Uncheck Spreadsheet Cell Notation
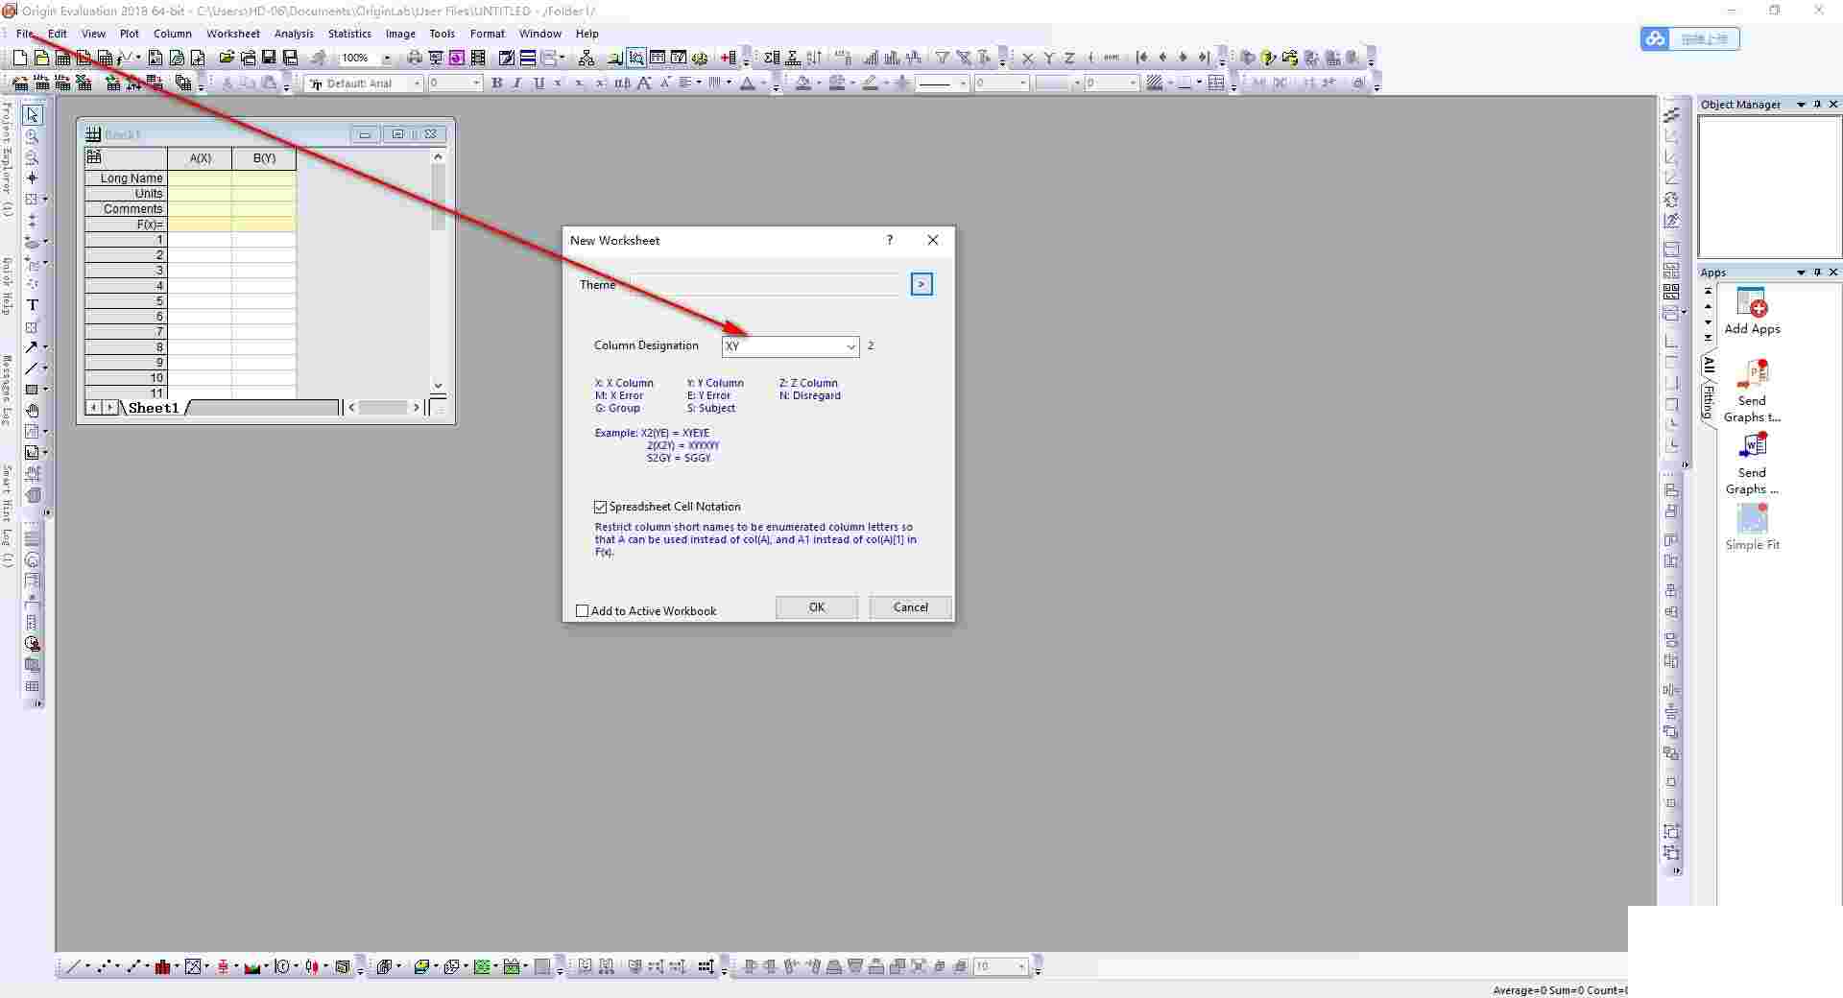The height and width of the screenshot is (998, 1843). pyautogui.click(x=601, y=507)
